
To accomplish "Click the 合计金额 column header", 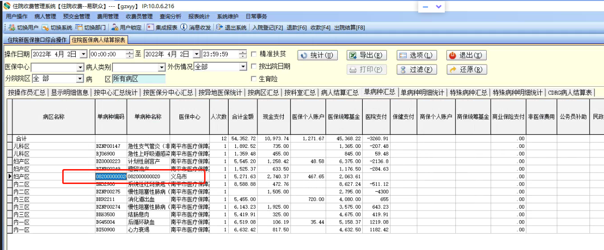I will [x=243, y=117].
